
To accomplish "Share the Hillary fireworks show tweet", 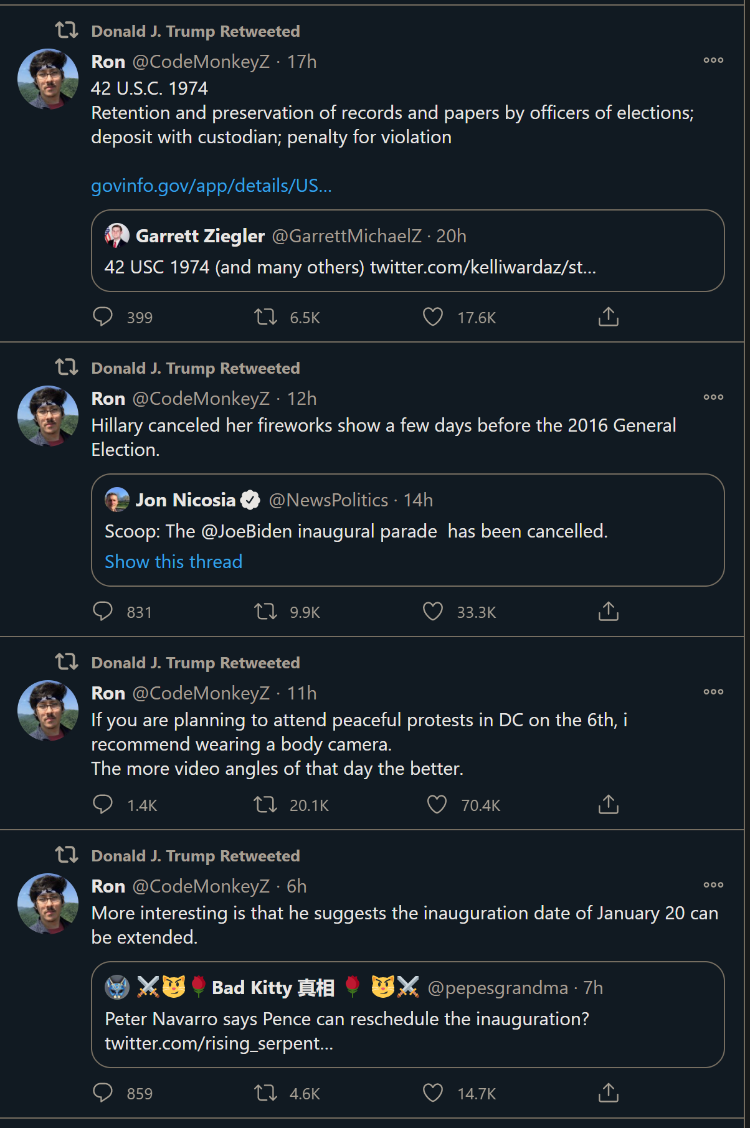I will pyautogui.click(x=609, y=612).
